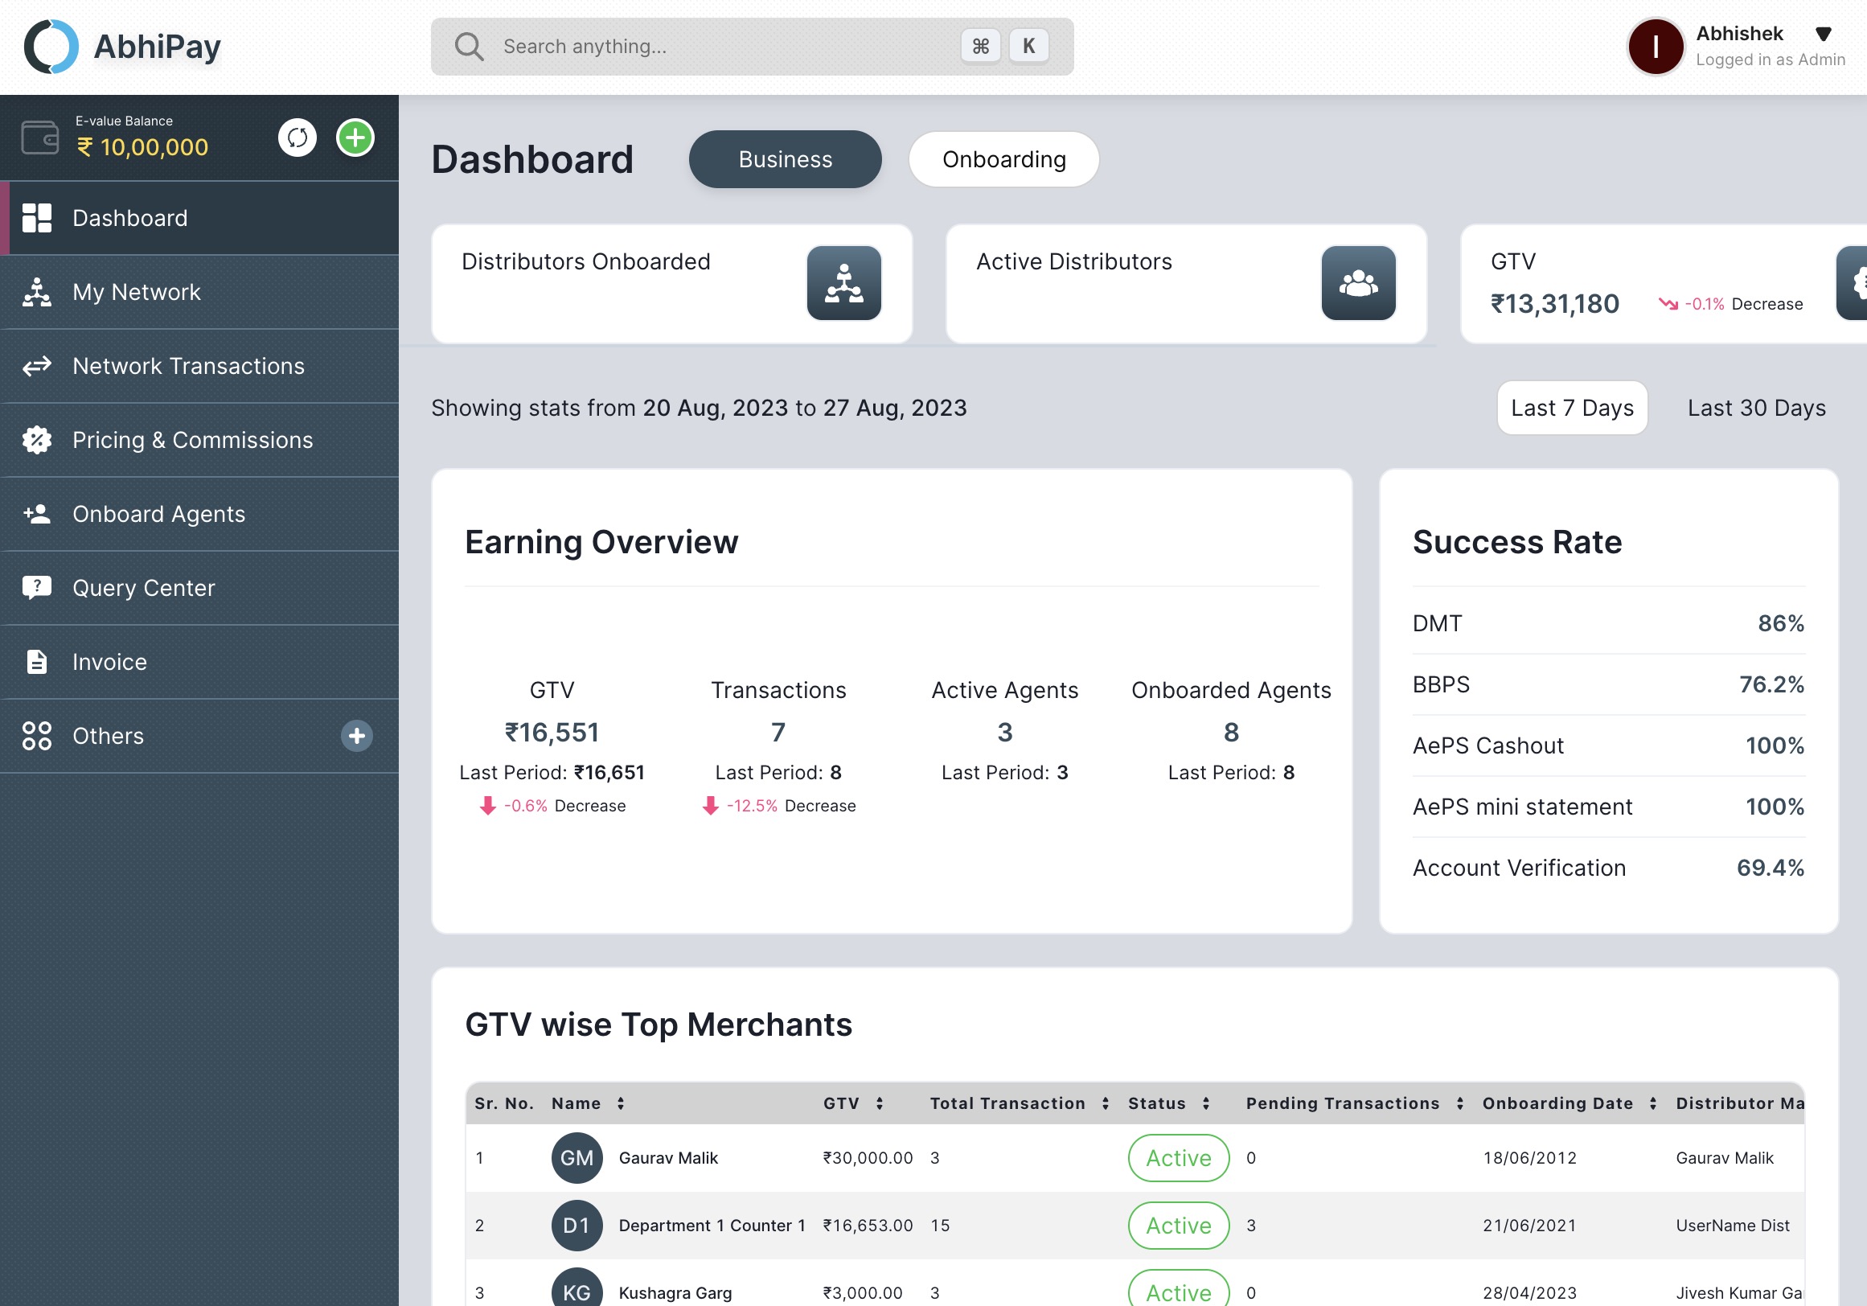Sort table by Onboarding Date column

pos(1652,1103)
